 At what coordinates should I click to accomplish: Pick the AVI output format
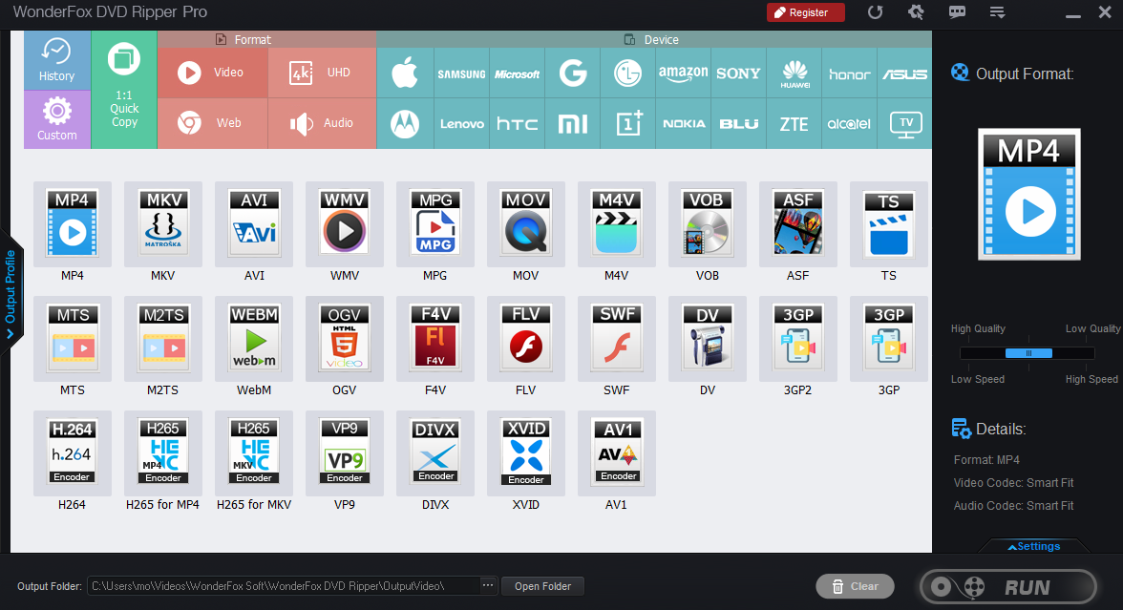254,223
